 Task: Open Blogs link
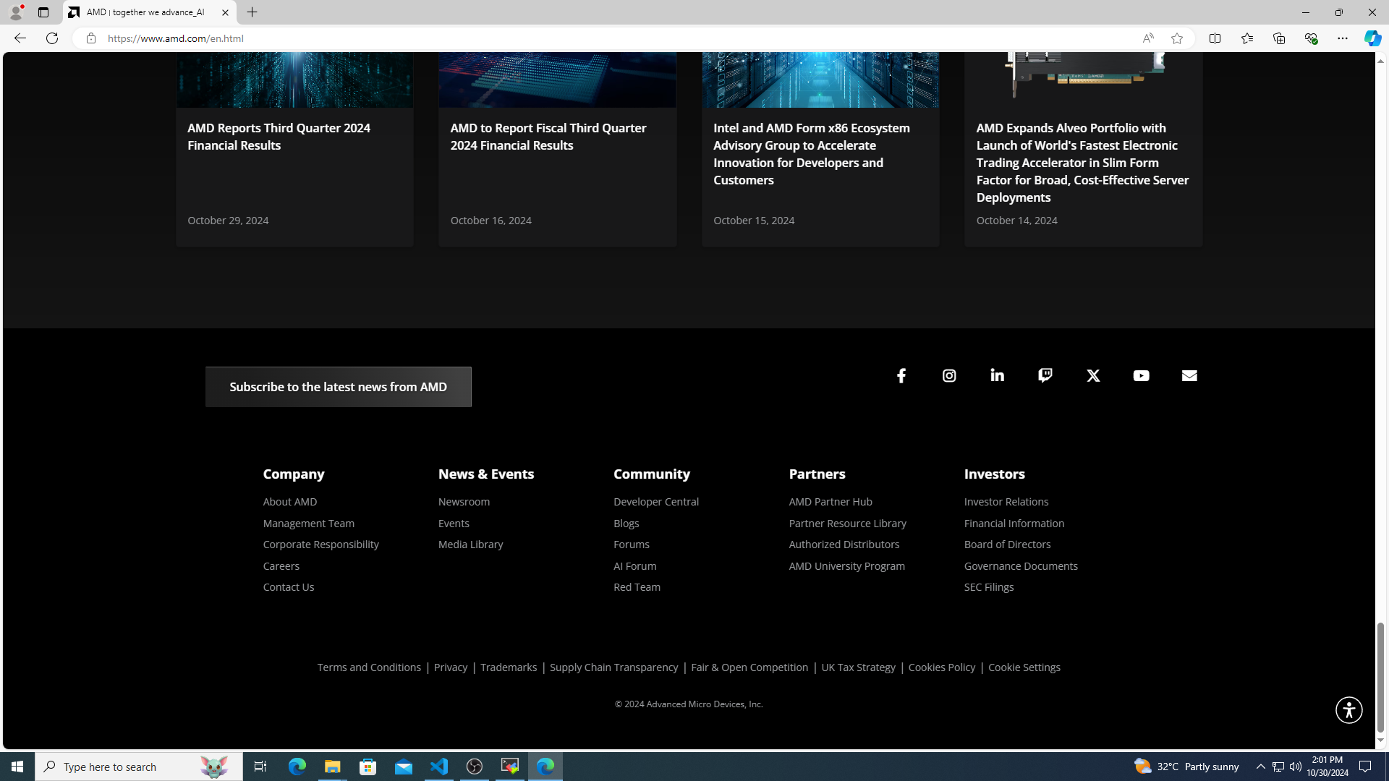(x=626, y=524)
